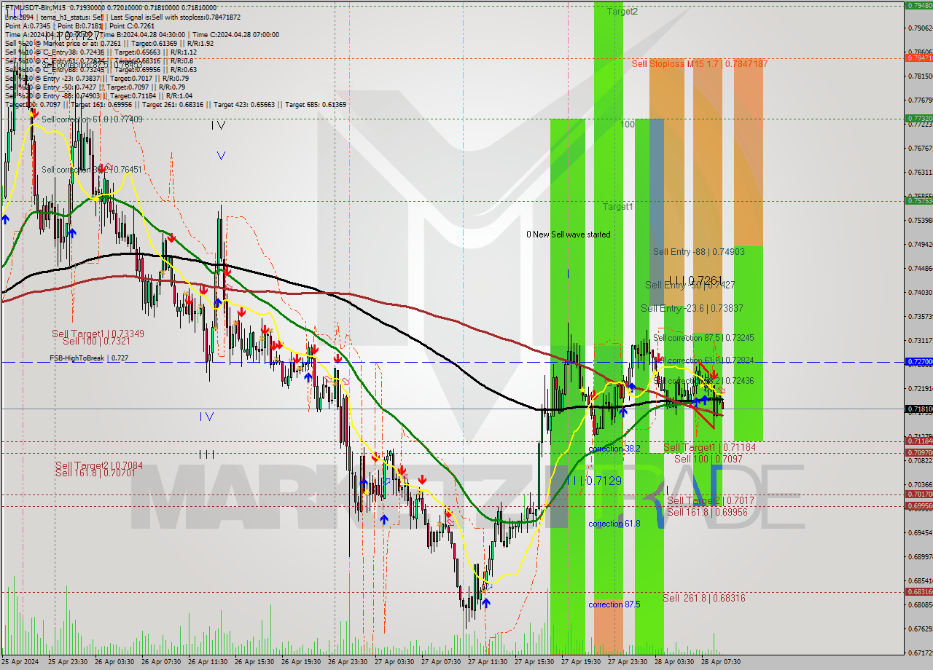Click the blue 'correction 61.8' label
The image size is (933, 670).
point(614,524)
